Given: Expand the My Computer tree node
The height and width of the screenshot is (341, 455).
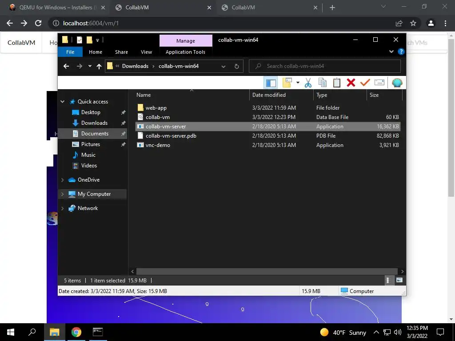Looking at the screenshot, I should pos(62,194).
